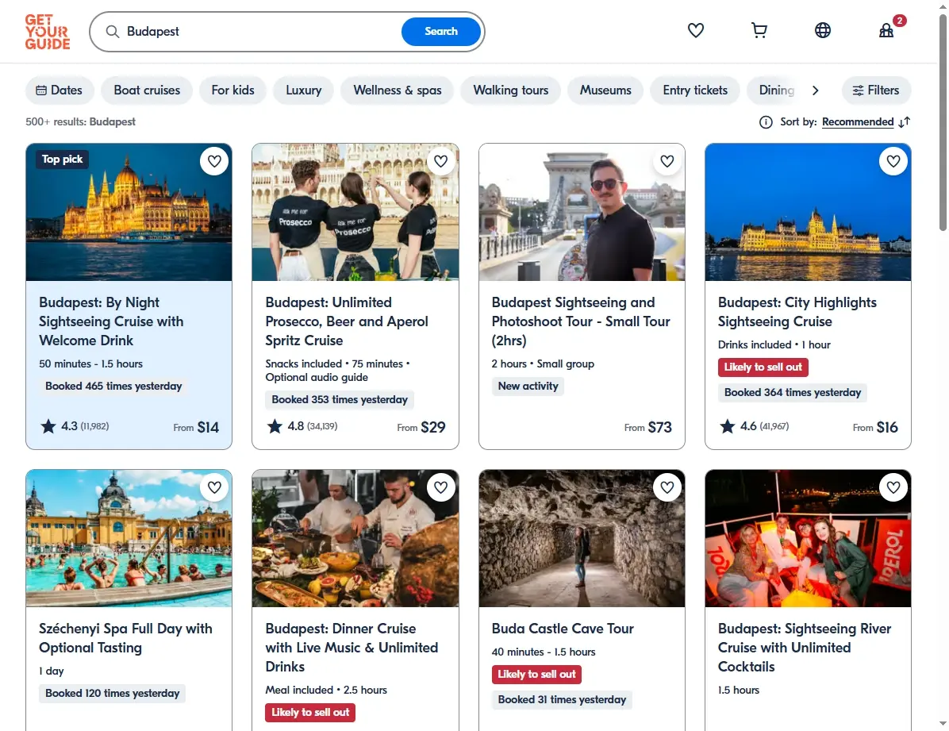Favorite the Unlimited Cocktails river cruise
Viewport: 949px width, 731px height.
(x=893, y=487)
